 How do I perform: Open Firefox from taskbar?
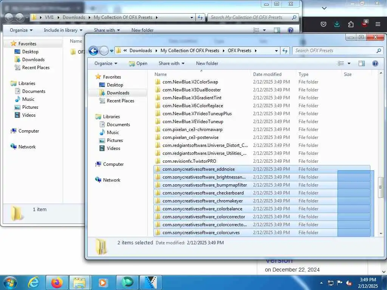click(57, 282)
